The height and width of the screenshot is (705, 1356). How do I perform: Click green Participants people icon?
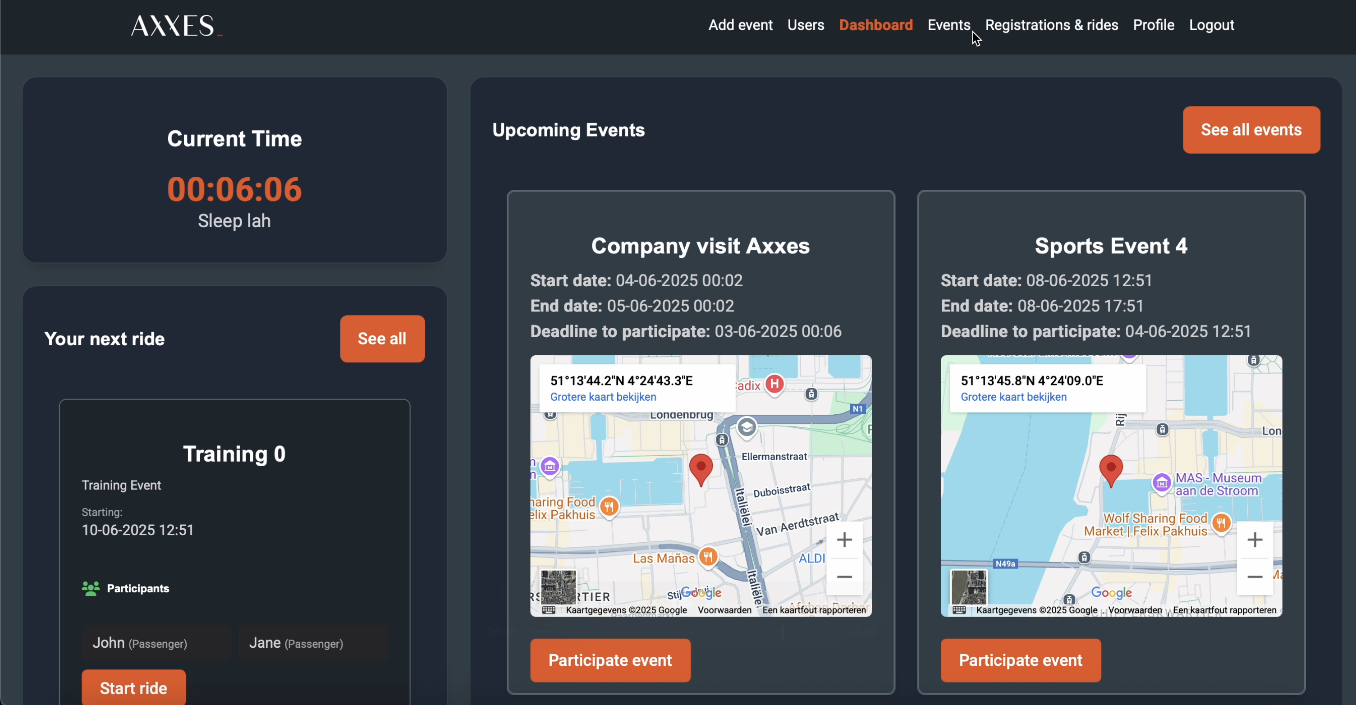pyautogui.click(x=91, y=588)
